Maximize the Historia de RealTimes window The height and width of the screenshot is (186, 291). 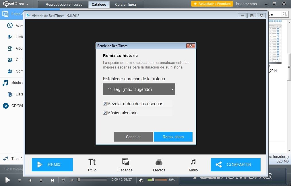pos(252,16)
